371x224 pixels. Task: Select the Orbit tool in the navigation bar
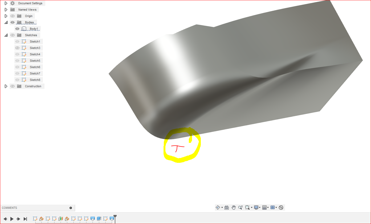(218, 207)
